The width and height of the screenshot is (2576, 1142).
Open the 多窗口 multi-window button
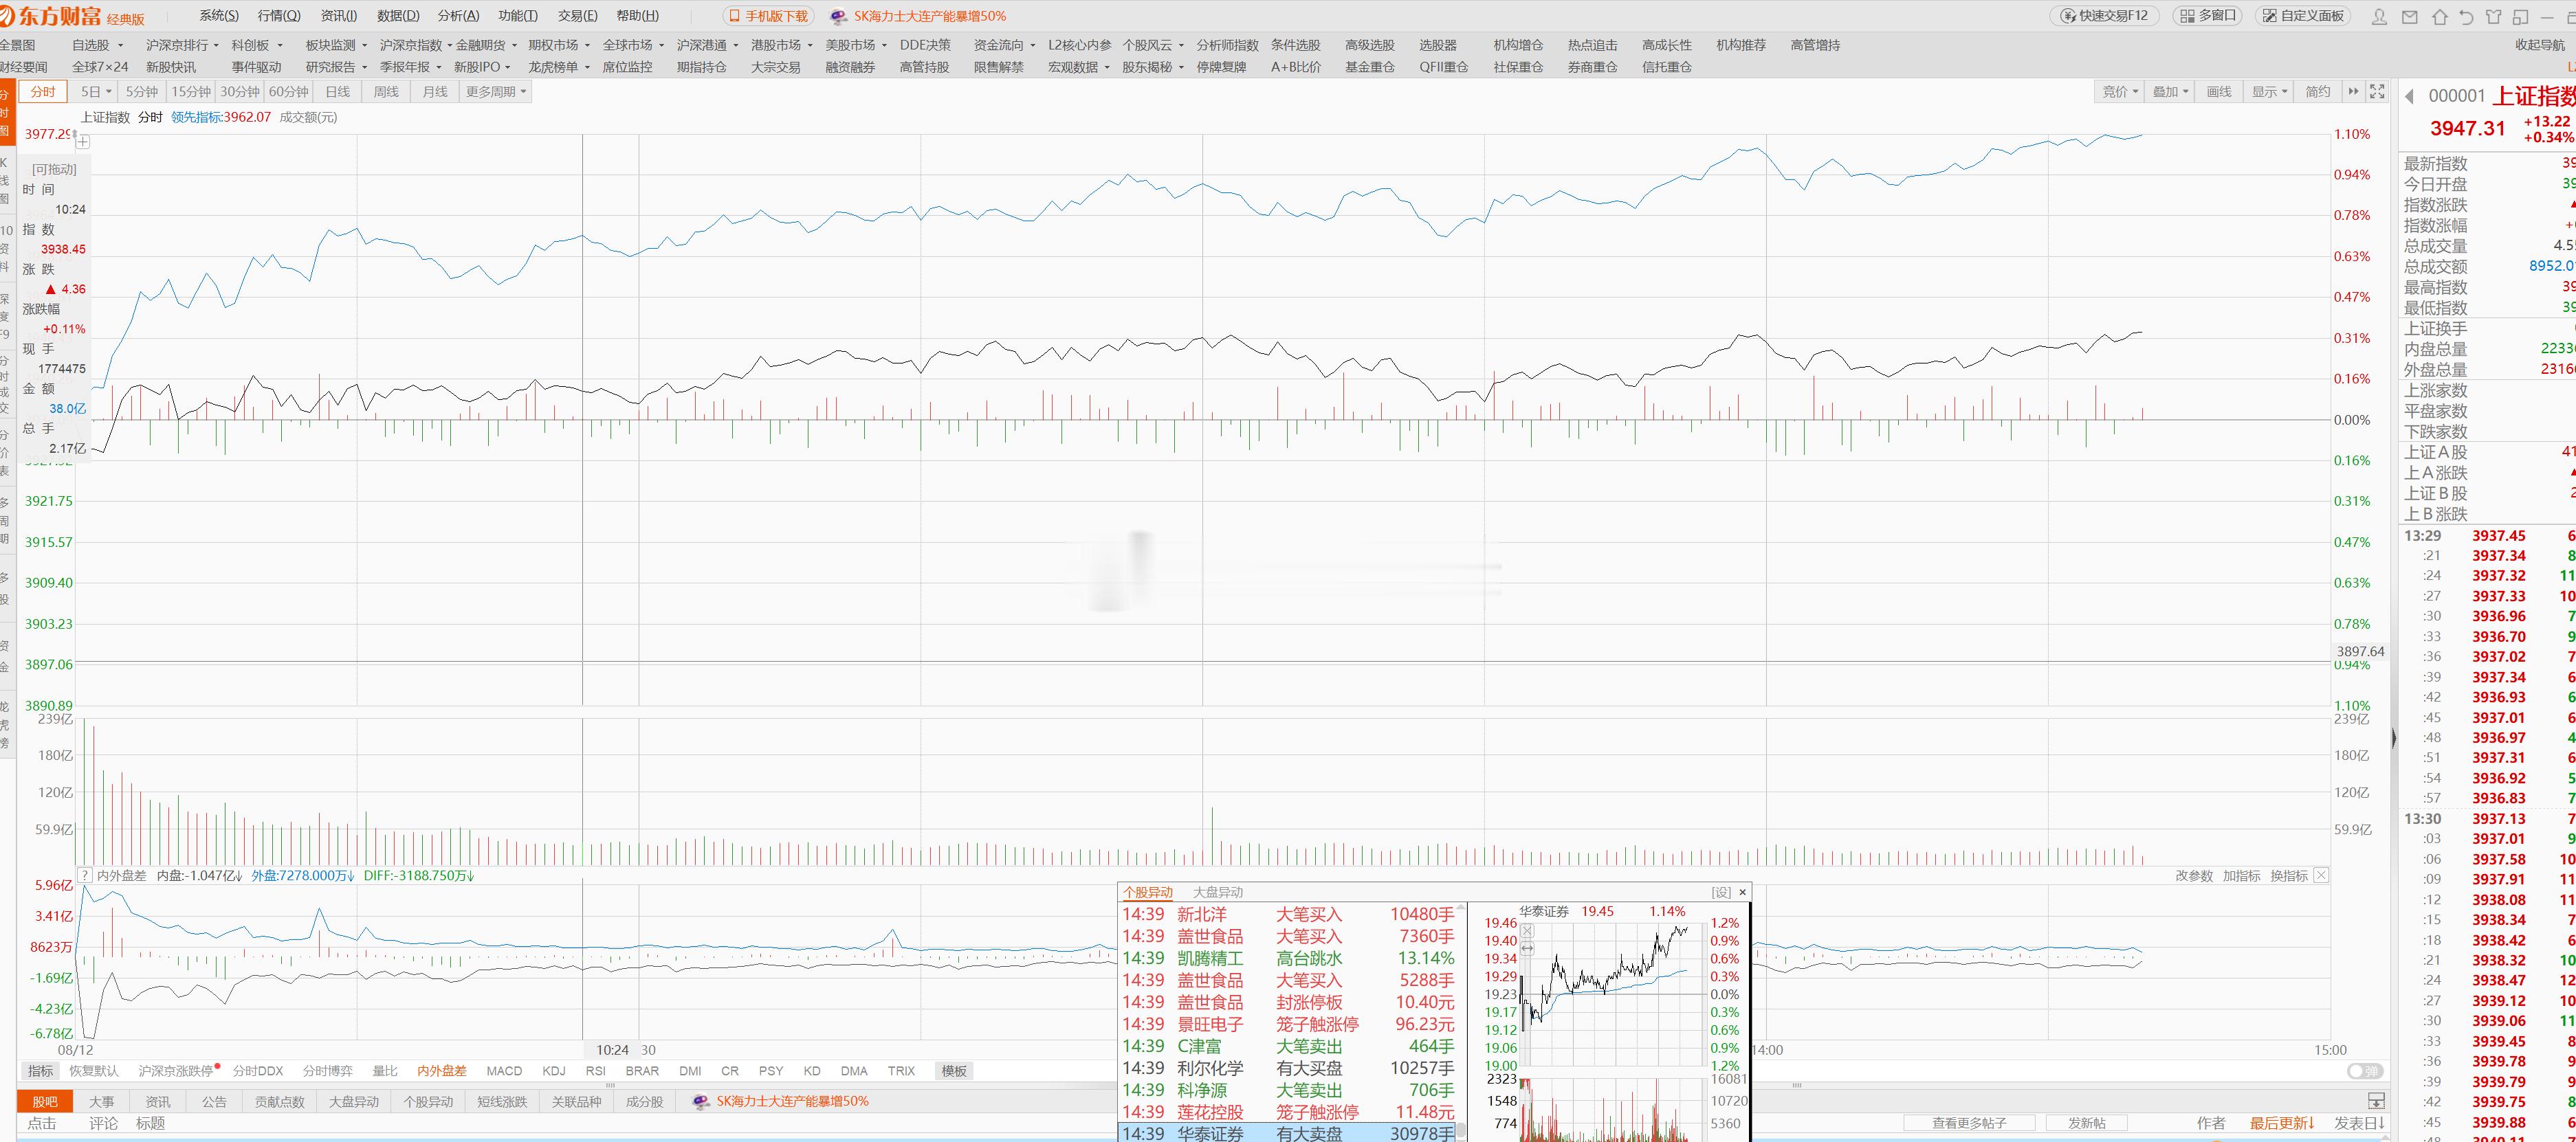[x=2208, y=16]
